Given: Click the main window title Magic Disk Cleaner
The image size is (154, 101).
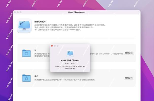Looking at the screenshot, I should 77,12.
